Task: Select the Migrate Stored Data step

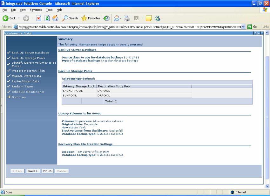Action: [26, 76]
